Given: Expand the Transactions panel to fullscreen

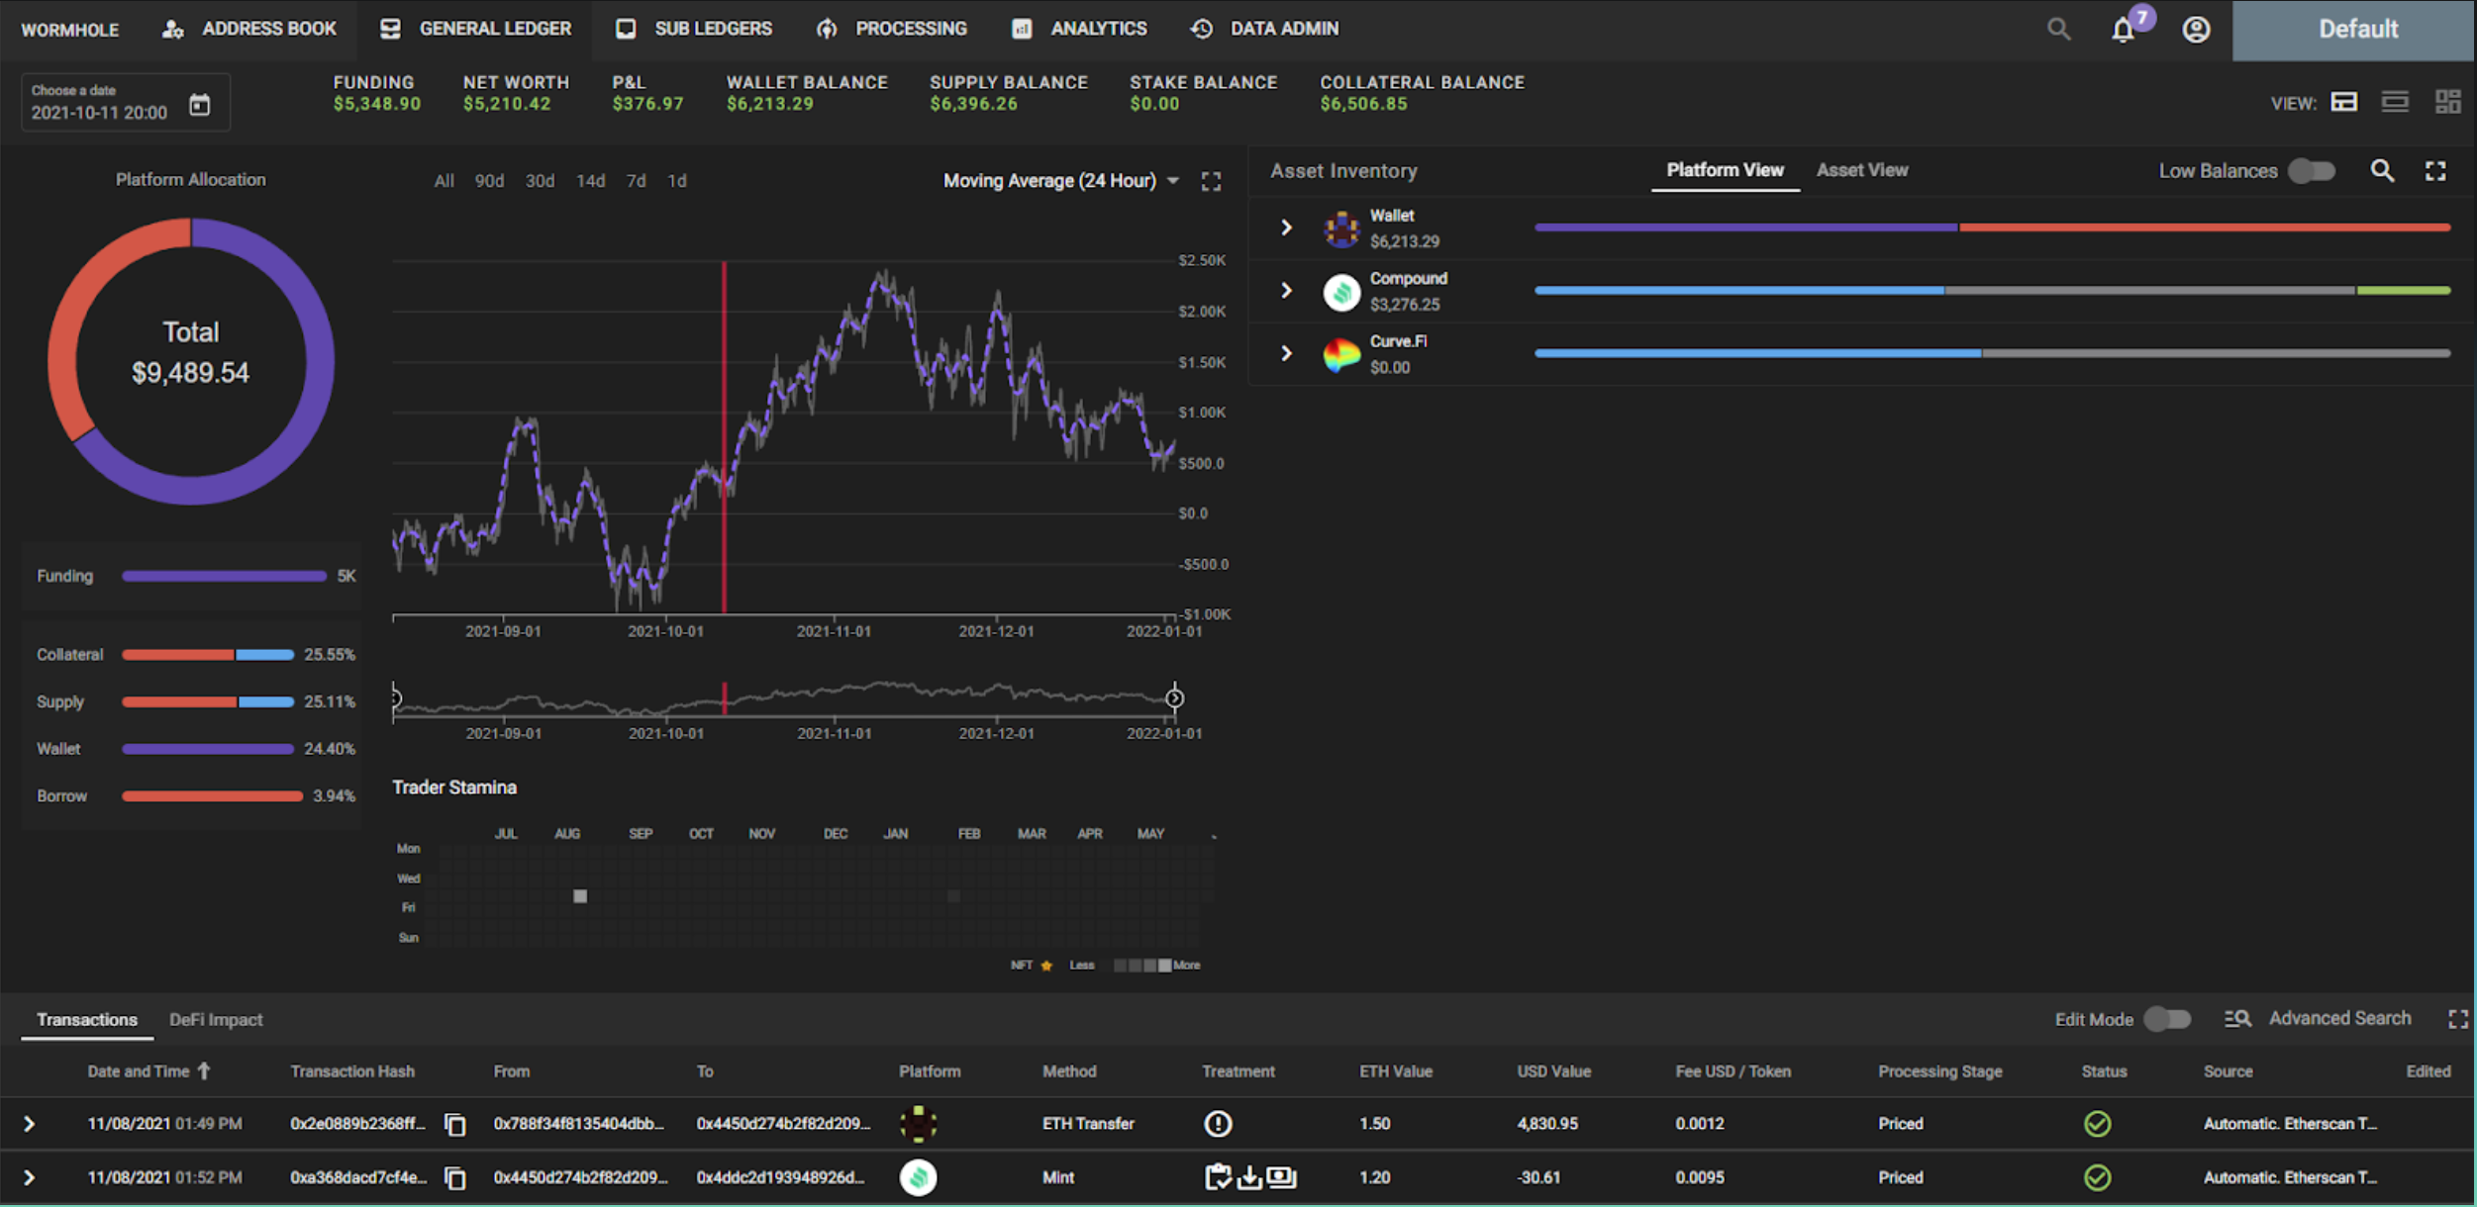Looking at the screenshot, I should [2457, 1019].
